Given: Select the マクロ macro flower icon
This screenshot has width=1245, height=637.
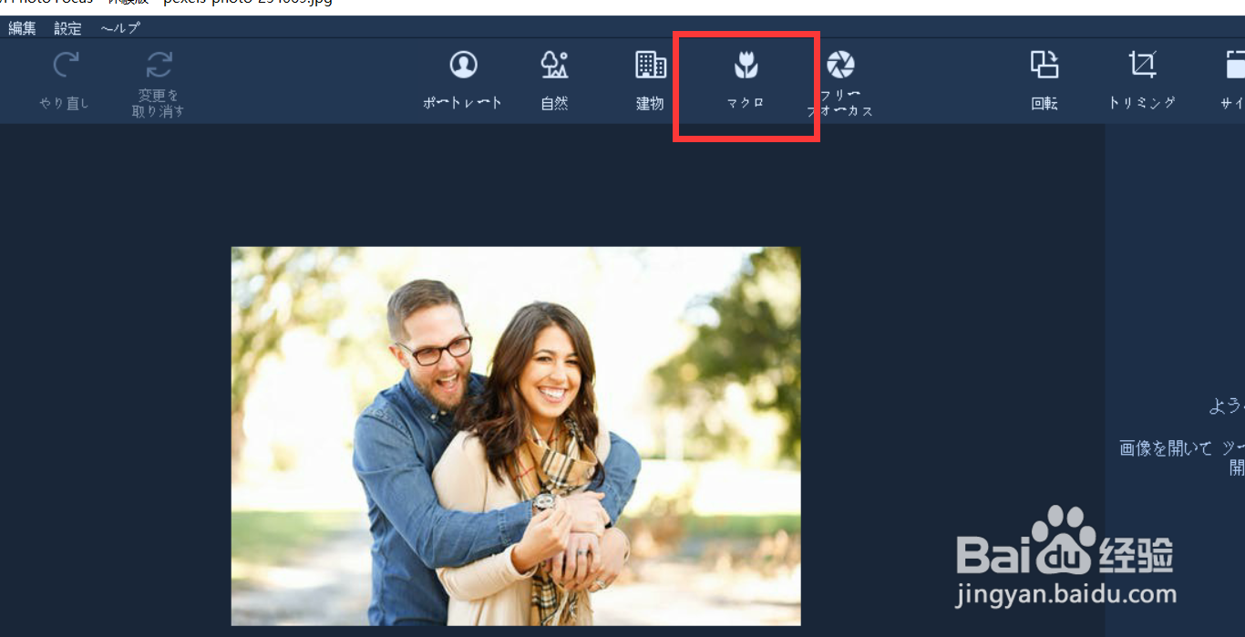Looking at the screenshot, I should [746, 65].
